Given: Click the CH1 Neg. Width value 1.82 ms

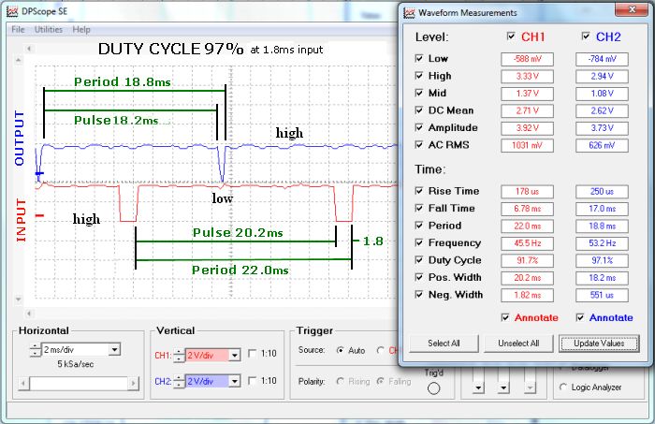Looking at the screenshot, I should point(527,295).
